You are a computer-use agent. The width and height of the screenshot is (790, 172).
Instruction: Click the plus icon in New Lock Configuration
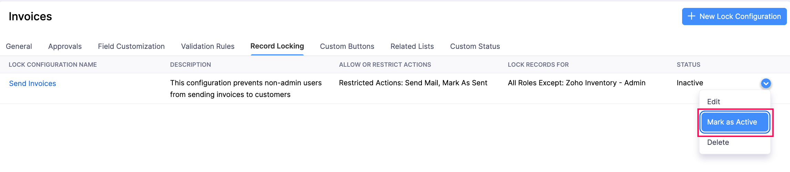pyautogui.click(x=691, y=16)
